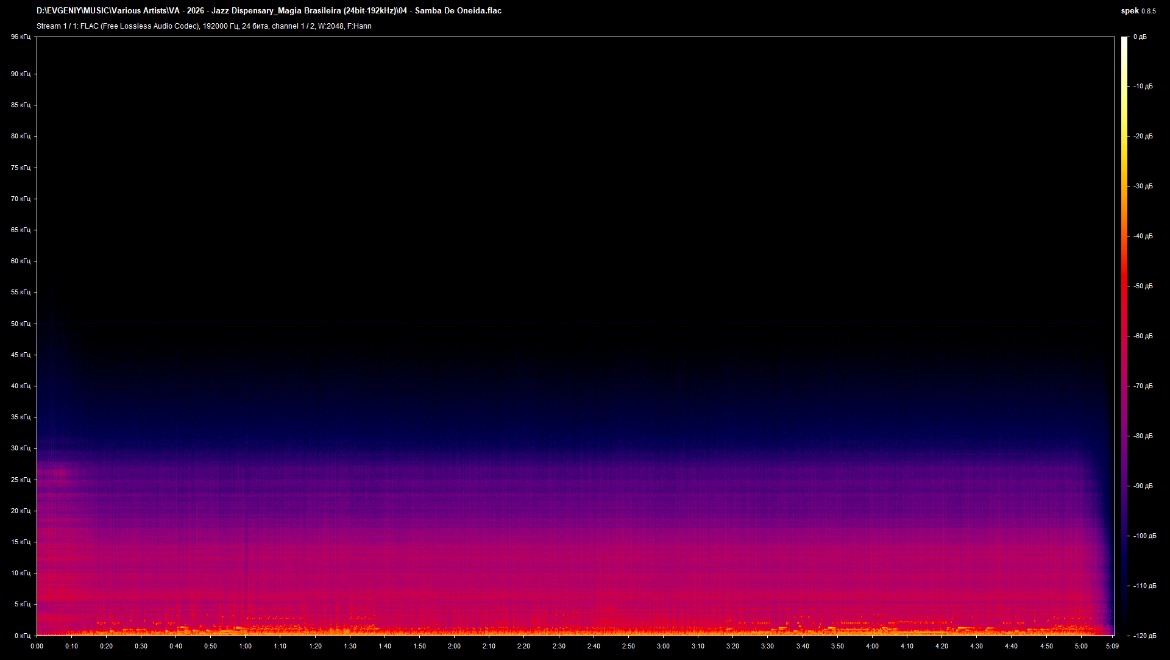Select the 5:09 end time marker
This screenshot has height=660, width=1170.
pos(1113,647)
